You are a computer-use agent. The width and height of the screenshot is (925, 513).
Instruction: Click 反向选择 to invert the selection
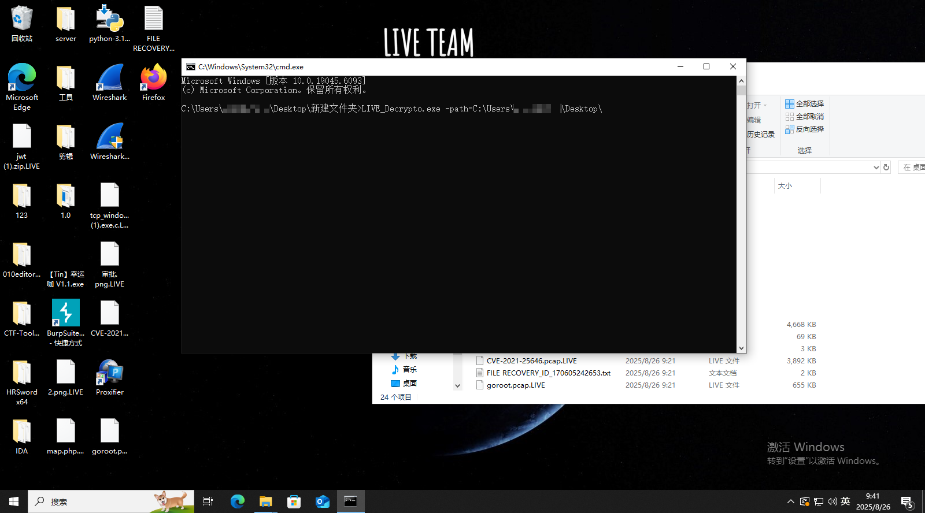(804, 129)
